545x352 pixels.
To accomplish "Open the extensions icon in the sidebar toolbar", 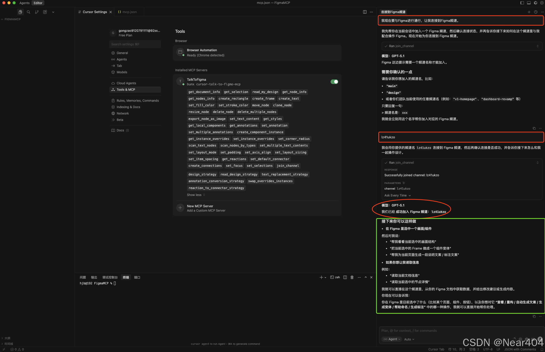I will pos(45,12).
